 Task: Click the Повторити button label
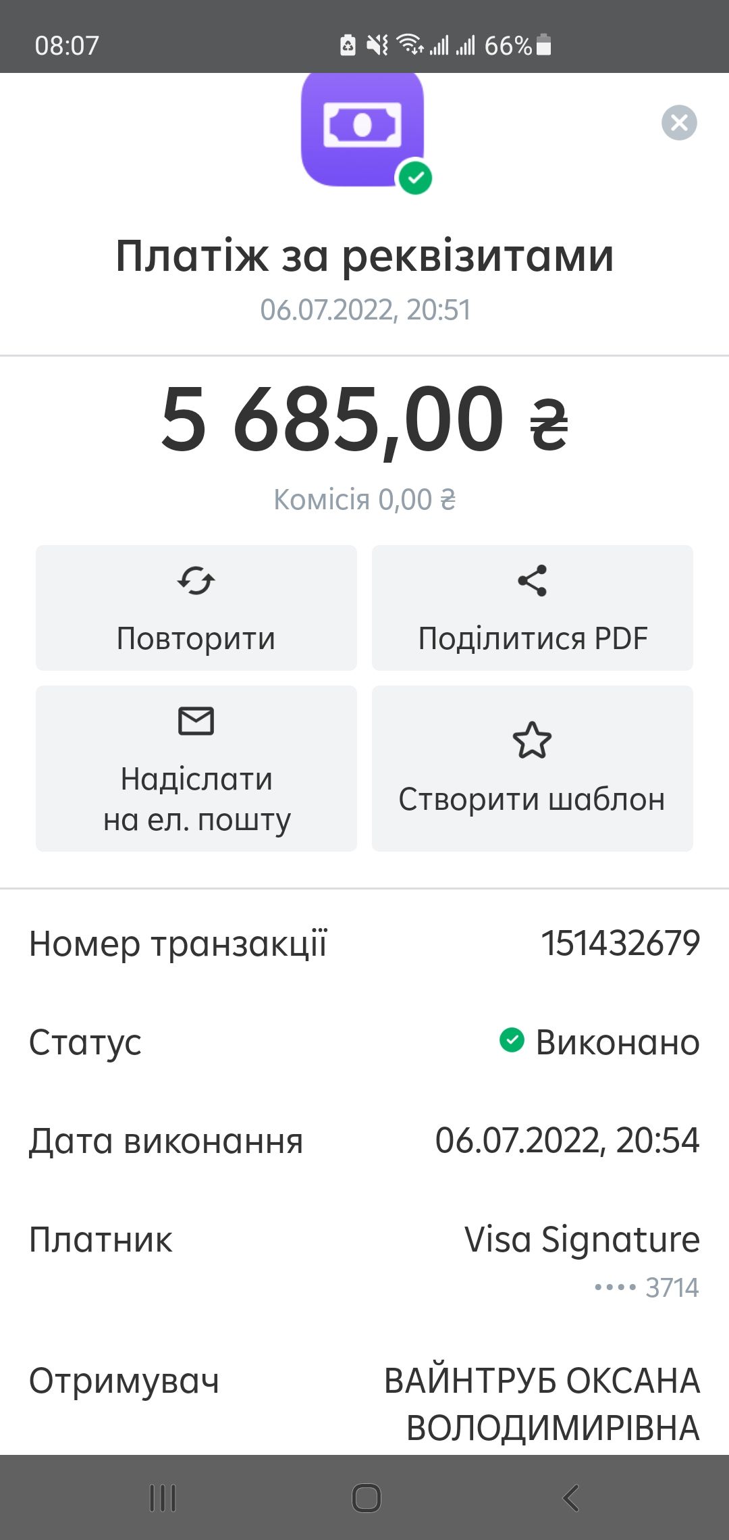pyautogui.click(x=196, y=639)
